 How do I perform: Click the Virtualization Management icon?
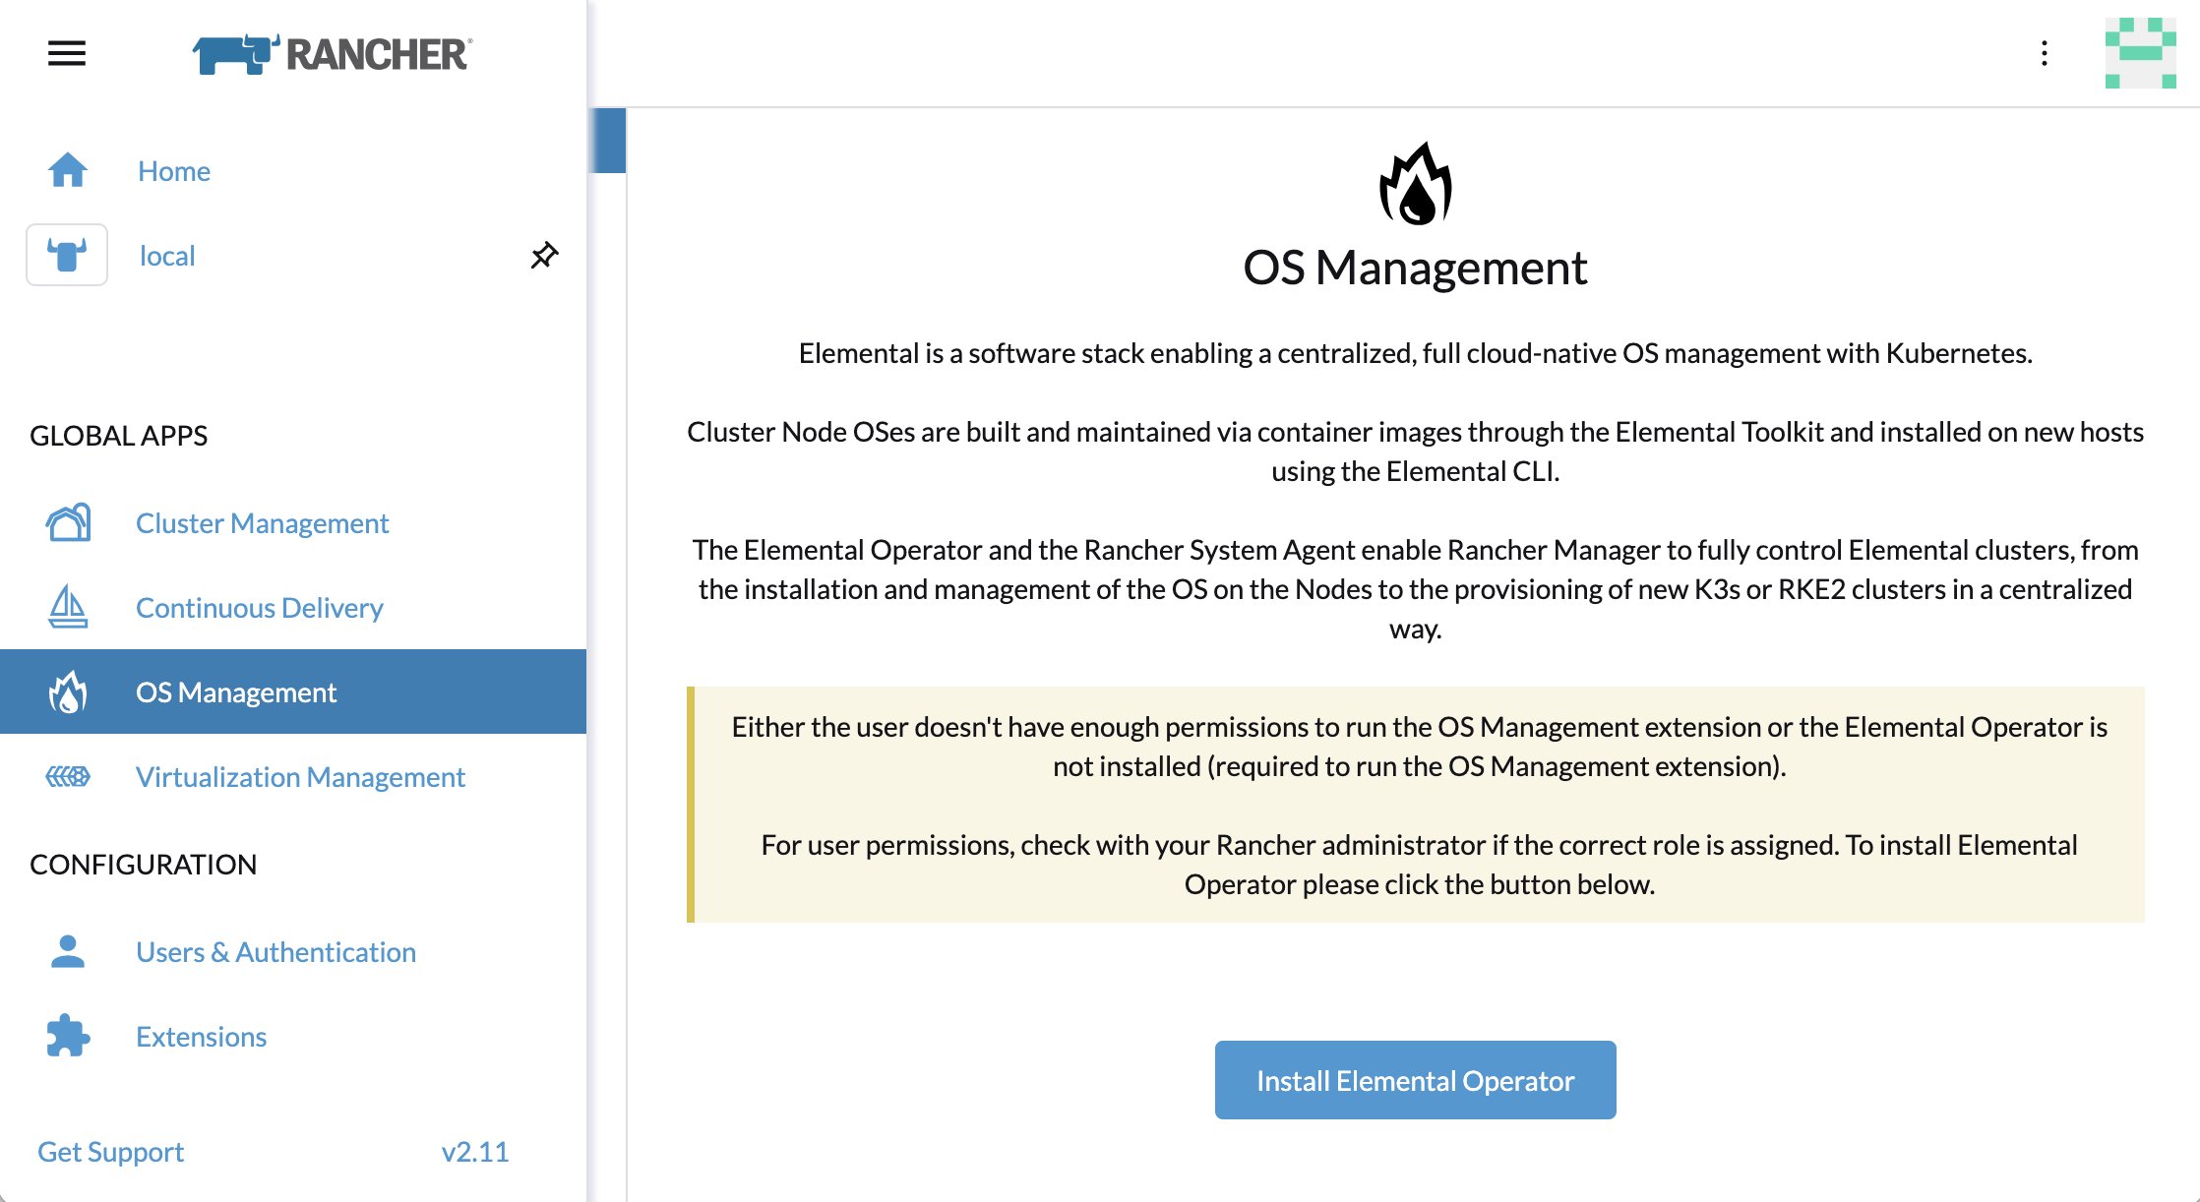[x=68, y=776]
